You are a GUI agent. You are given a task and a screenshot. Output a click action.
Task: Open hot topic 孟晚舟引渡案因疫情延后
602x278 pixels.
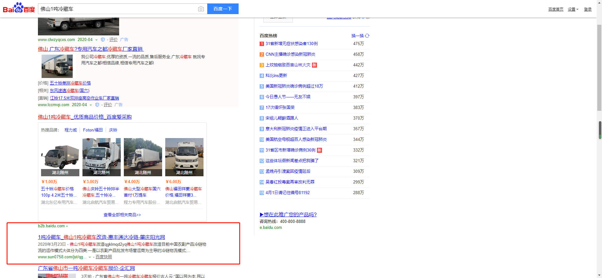[288, 171]
